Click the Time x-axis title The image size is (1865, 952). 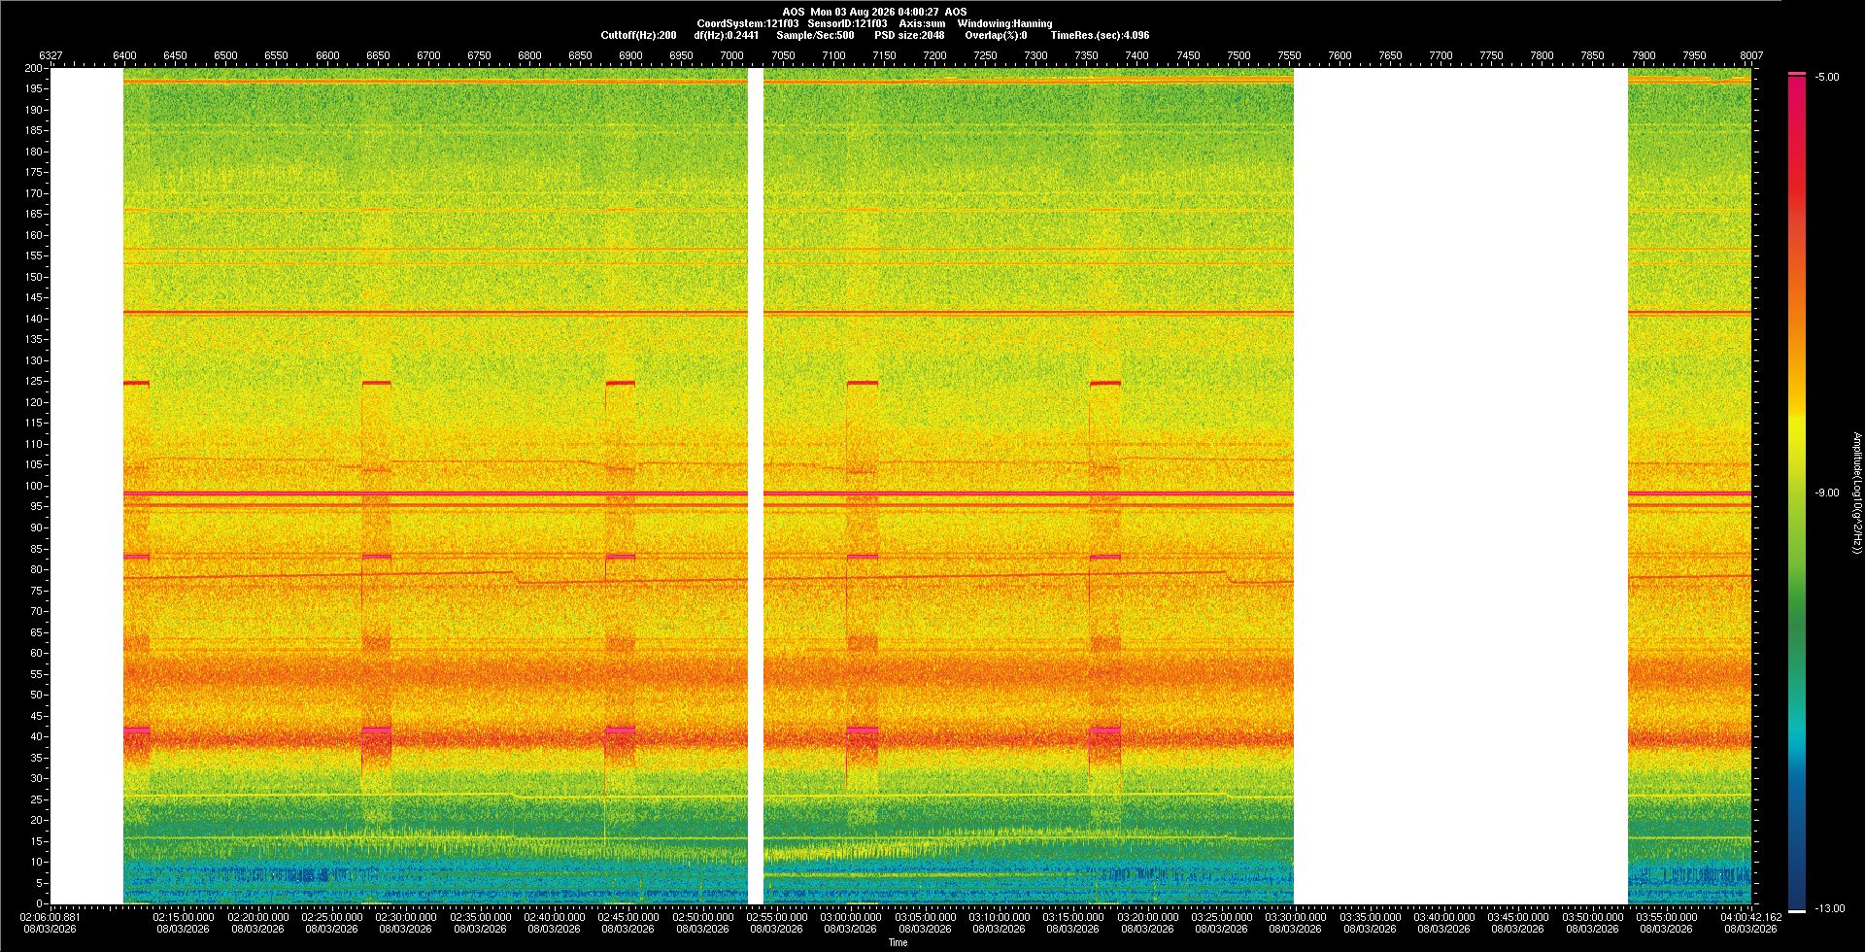899,942
